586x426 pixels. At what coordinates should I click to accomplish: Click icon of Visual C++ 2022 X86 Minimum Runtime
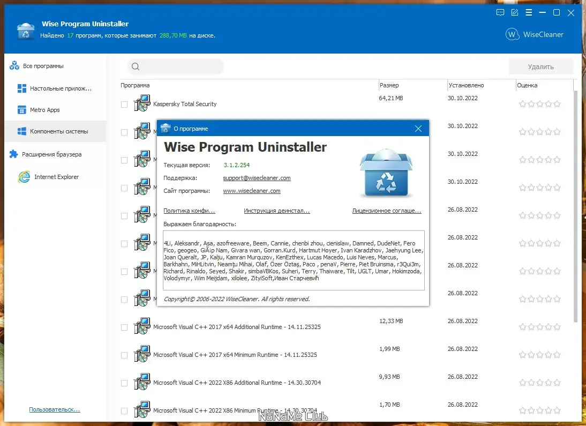click(x=142, y=410)
